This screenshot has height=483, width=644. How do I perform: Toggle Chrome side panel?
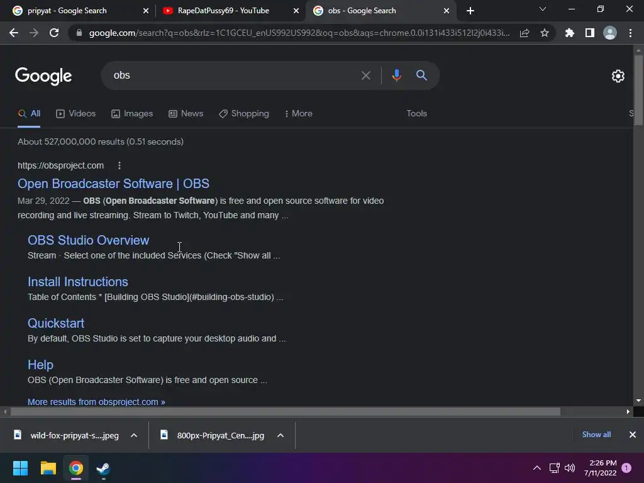(x=590, y=33)
